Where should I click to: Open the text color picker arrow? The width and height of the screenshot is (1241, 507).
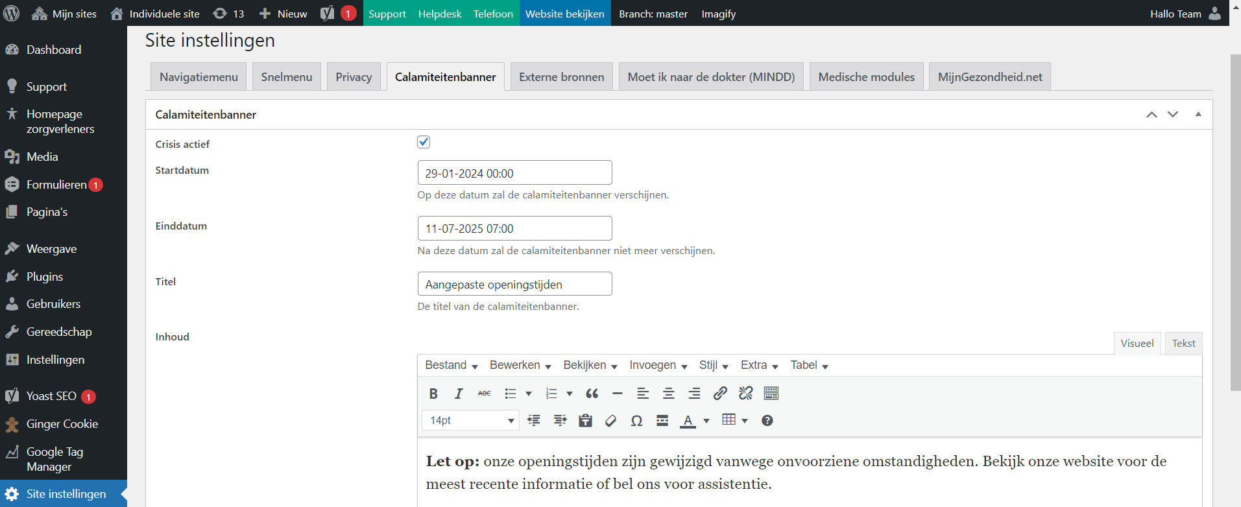(x=706, y=421)
